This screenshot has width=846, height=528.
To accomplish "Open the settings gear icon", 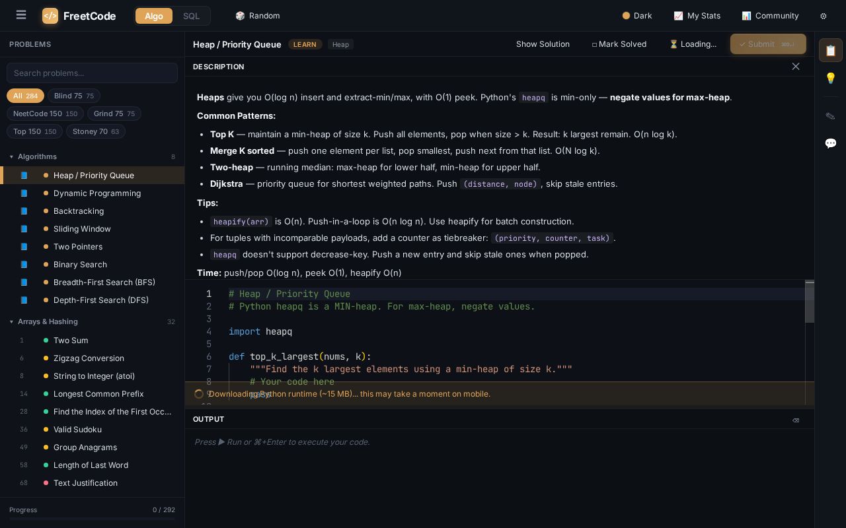I will click(823, 16).
